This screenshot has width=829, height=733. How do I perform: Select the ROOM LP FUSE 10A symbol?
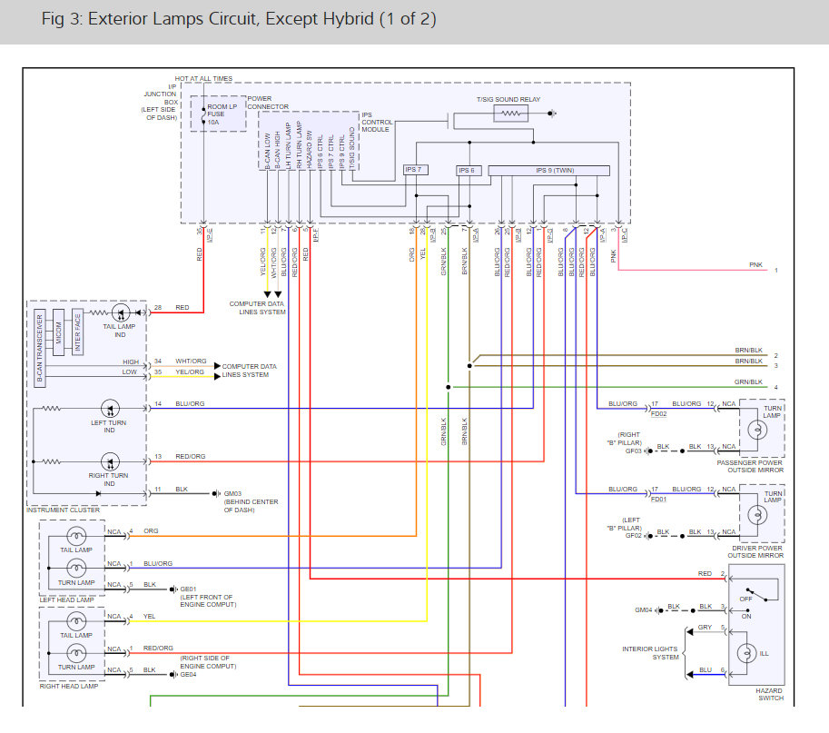(x=203, y=114)
